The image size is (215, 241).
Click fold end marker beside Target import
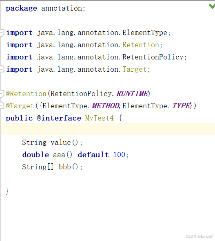(x=2, y=69)
